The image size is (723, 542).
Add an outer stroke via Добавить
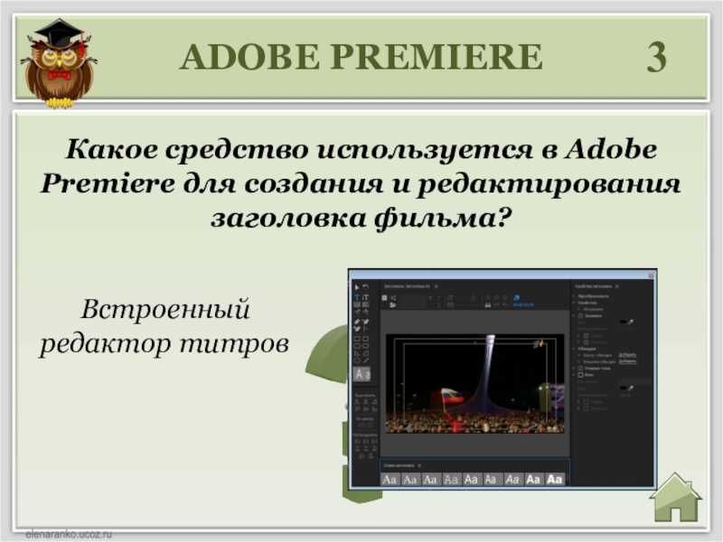(x=627, y=361)
